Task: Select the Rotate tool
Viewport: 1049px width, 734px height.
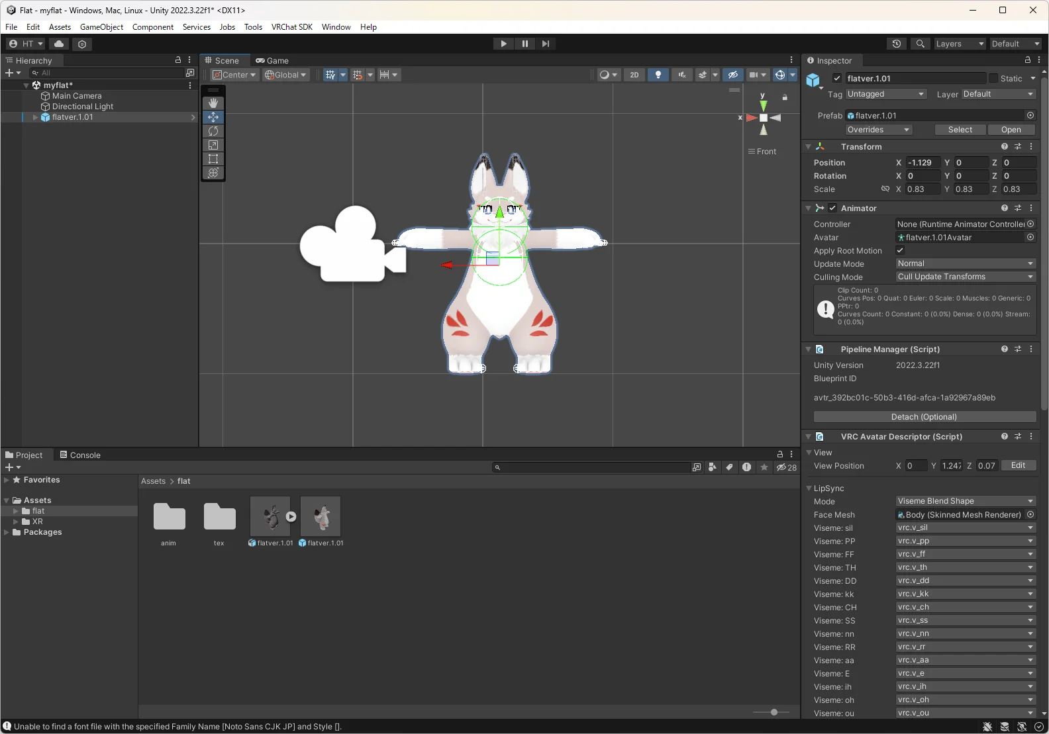Action: pos(213,131)
